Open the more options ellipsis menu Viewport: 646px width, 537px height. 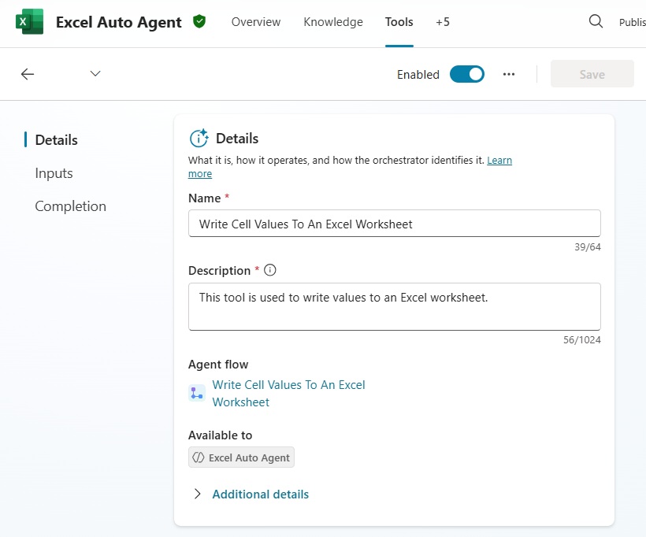pyautogui.click(x=509, y=74)
